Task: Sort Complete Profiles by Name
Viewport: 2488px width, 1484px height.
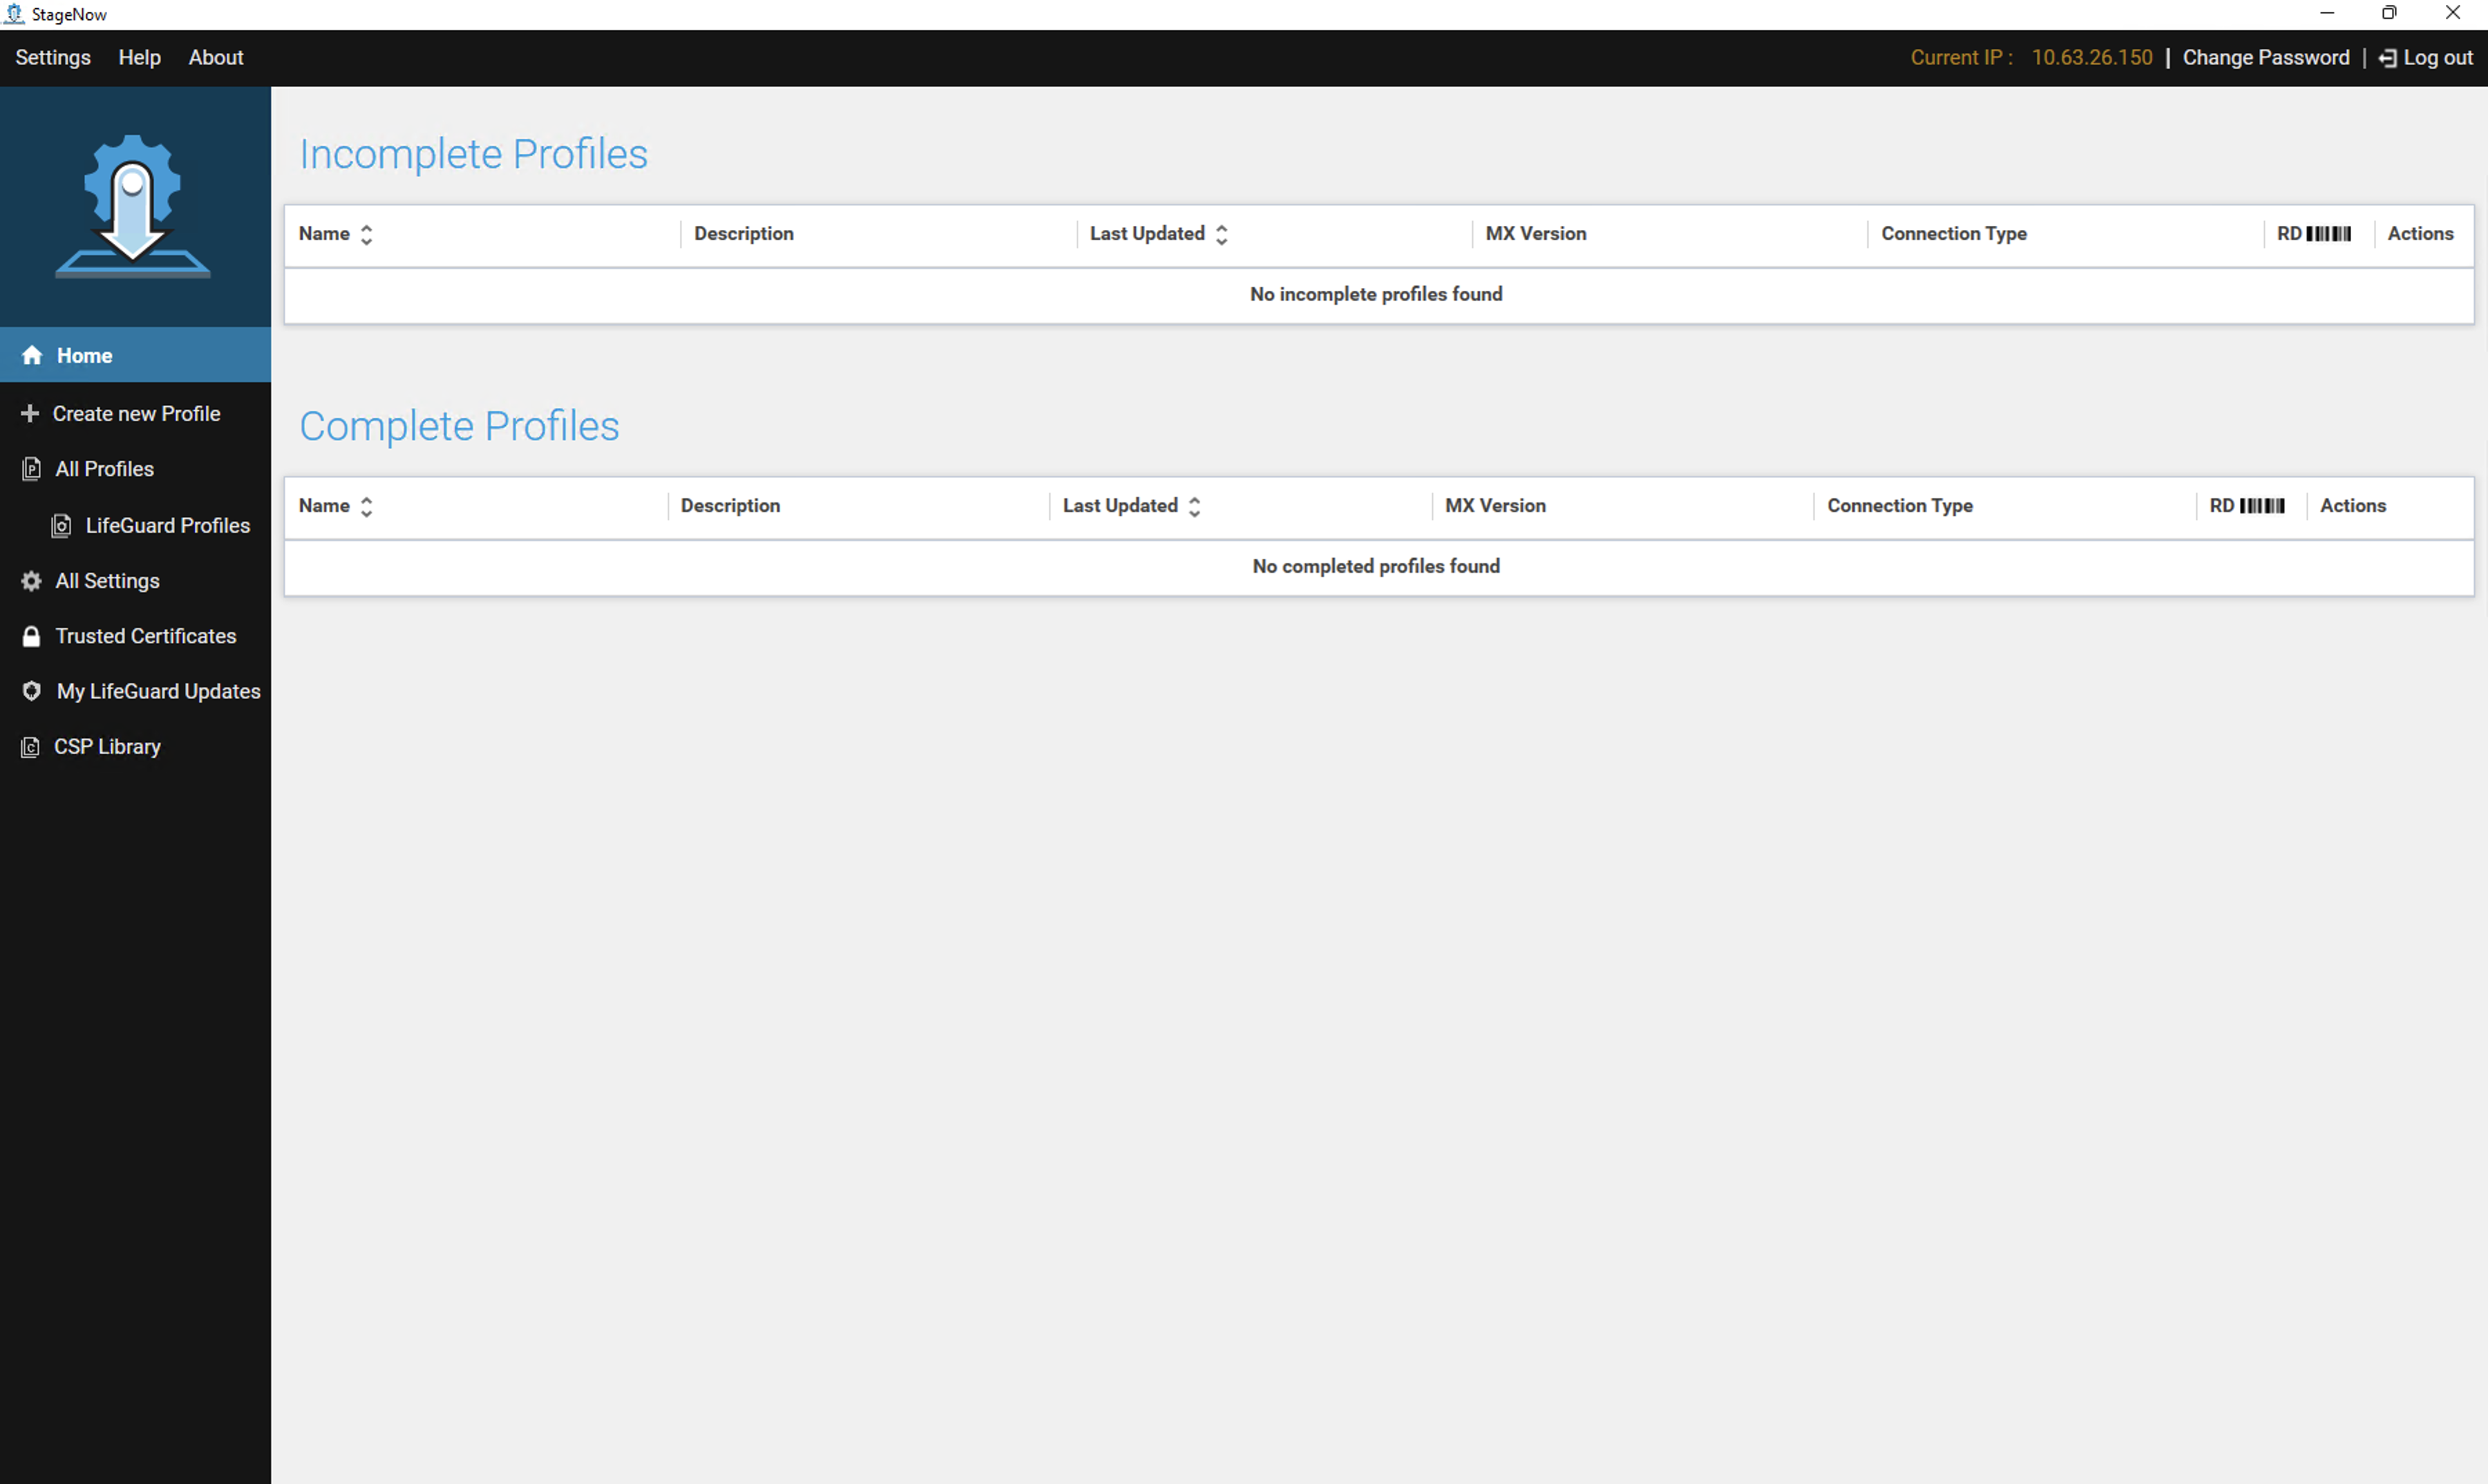Action: tap(366, 506)
